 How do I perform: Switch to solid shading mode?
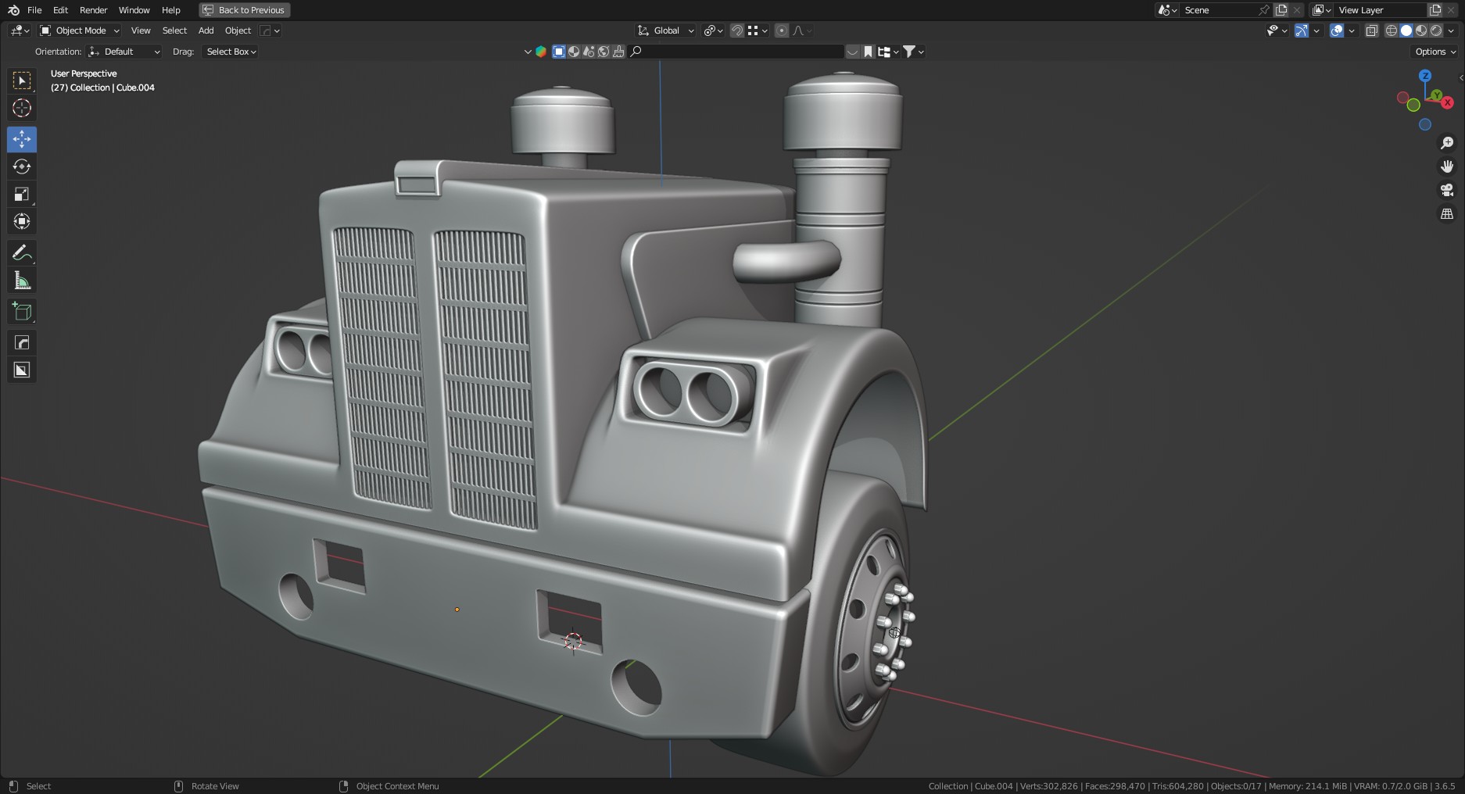coord(1406,30)
